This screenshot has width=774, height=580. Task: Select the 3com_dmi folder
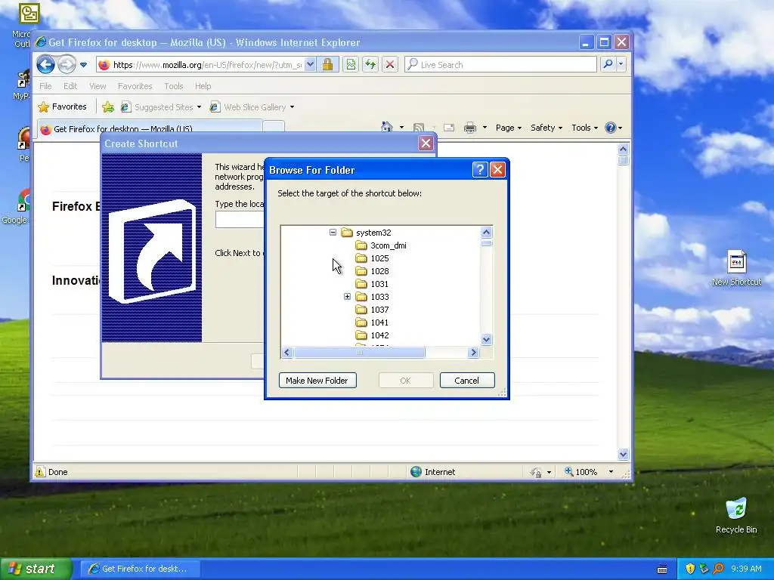pos(389,245)
